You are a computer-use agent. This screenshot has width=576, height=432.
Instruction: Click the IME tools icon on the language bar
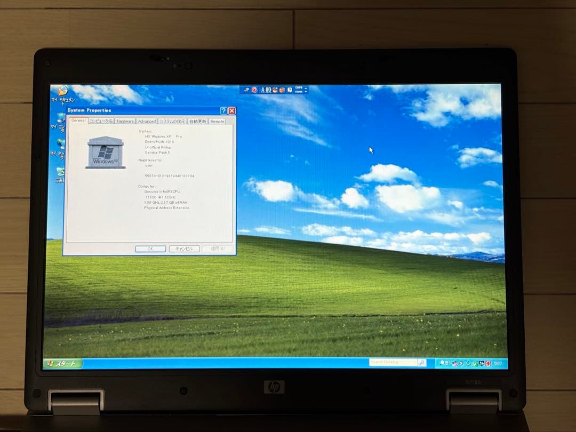[x=282, y=90]
